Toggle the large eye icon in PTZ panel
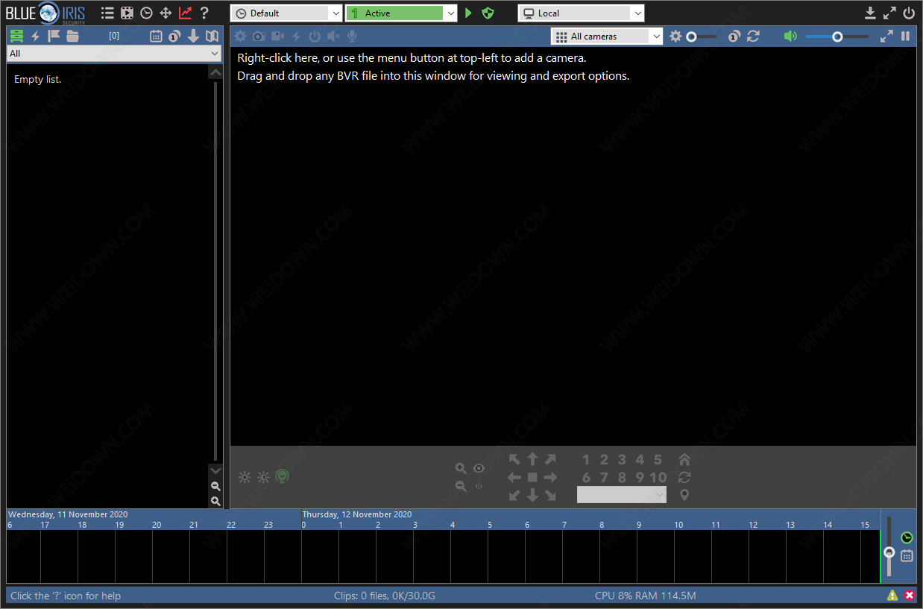 tap(479, 468)
